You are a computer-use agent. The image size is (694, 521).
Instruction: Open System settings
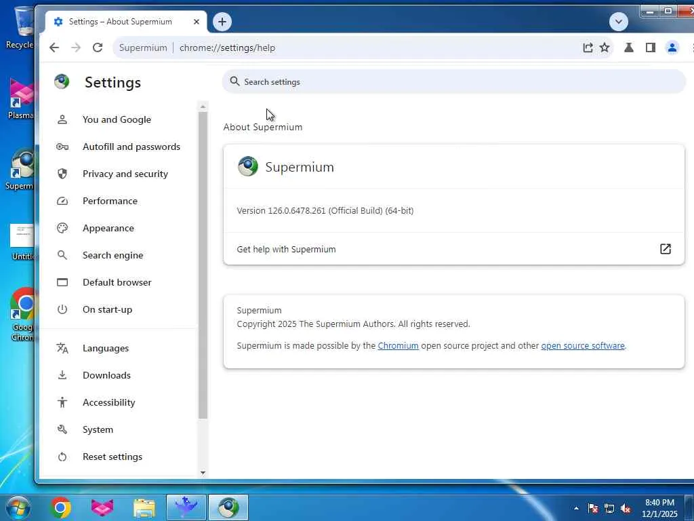[x=98, y=429]
